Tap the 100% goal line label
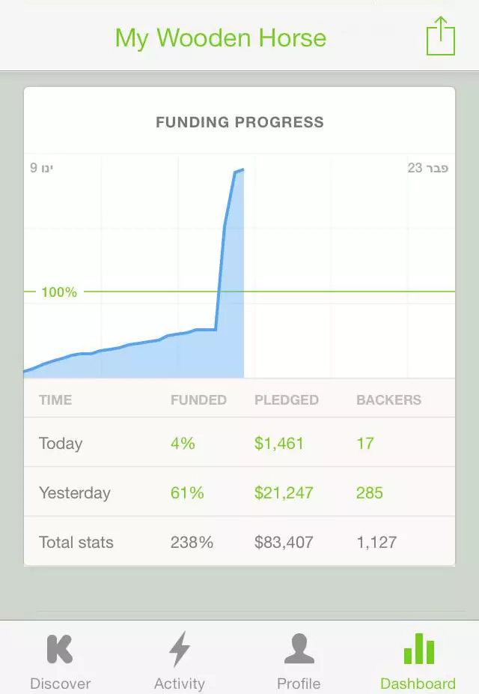Viewport: 479px width, 694px height. pos(59,292)
